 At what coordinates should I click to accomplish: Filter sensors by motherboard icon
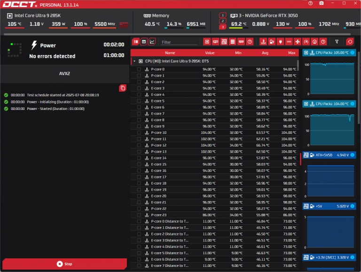(x=224, y=42)
